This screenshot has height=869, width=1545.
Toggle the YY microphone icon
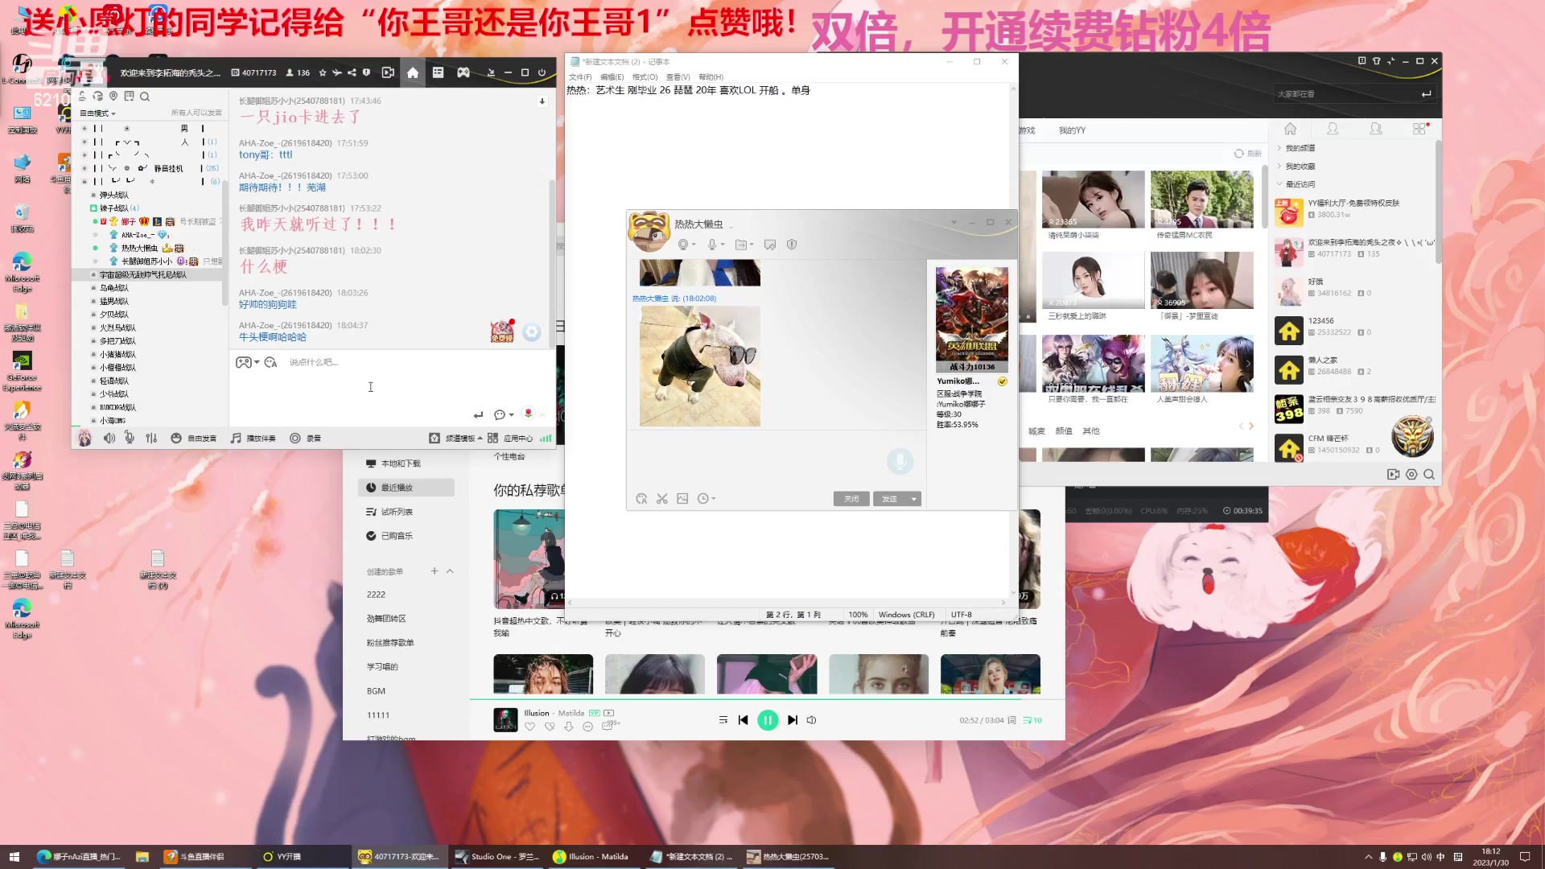point(130,438)
